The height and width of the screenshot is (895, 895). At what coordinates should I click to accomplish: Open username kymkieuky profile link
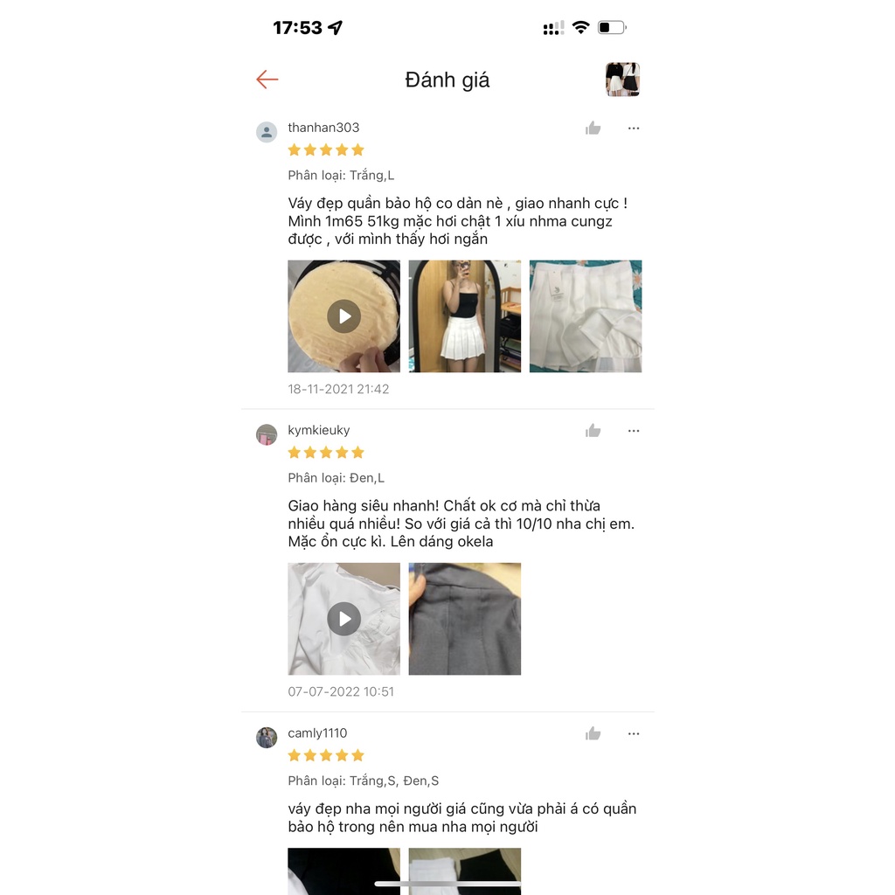pos(318,430)
